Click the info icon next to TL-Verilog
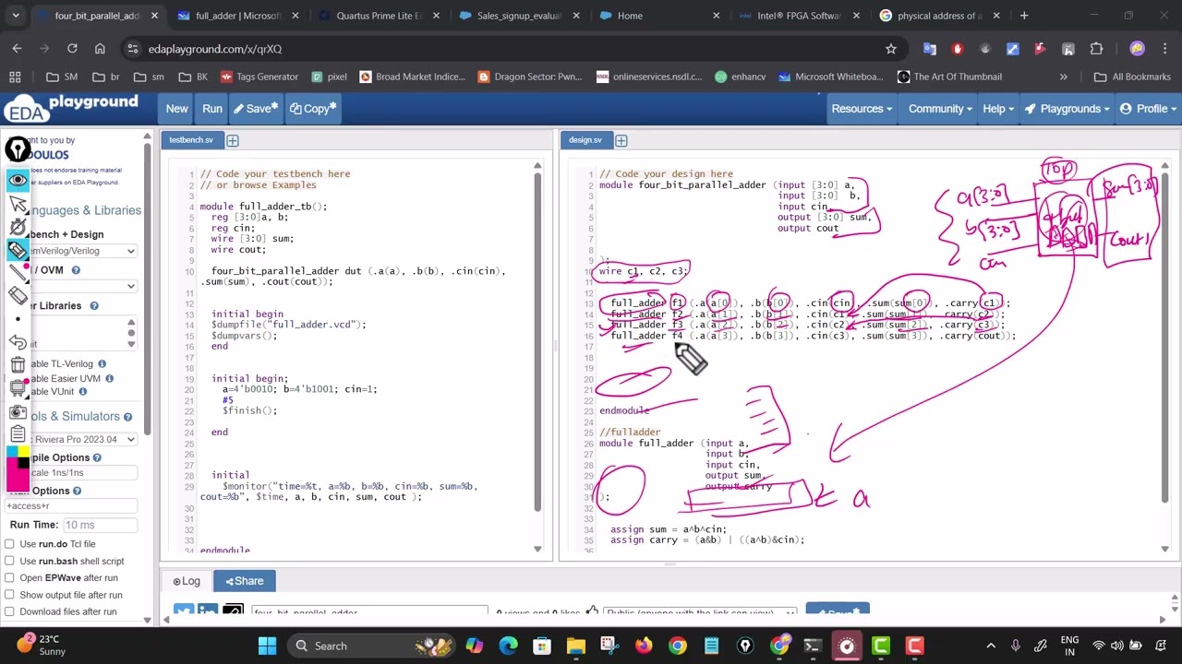Screen dimensions: 1182x664 tap(102, 363)
